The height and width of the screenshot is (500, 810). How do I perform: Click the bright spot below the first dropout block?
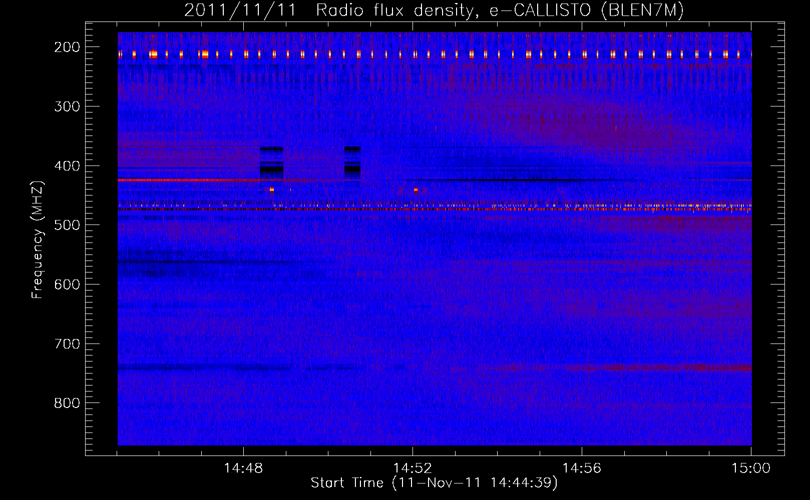pyautogui.click(x=272, y=189)
